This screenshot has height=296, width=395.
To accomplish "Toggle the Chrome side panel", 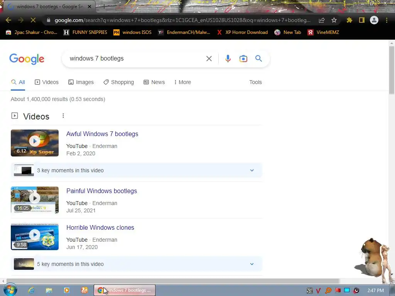I will [362, 20].
